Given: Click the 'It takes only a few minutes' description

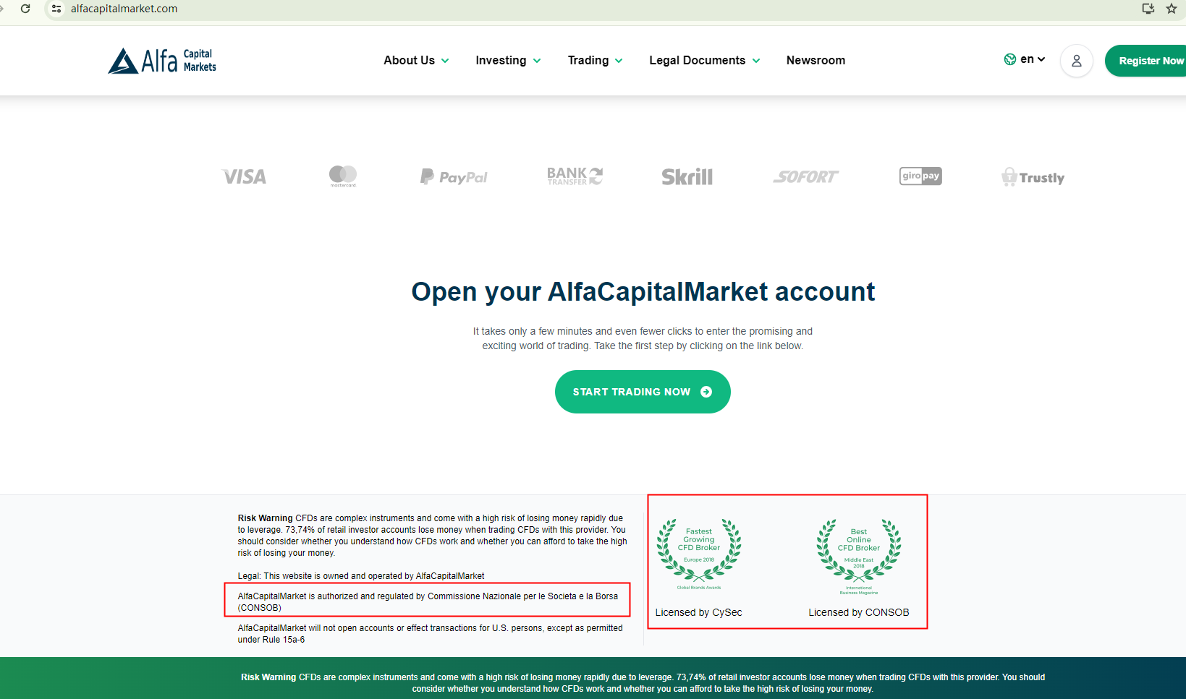Looking at the screenshot, I should pyautogui.click(x=643, y=338).
